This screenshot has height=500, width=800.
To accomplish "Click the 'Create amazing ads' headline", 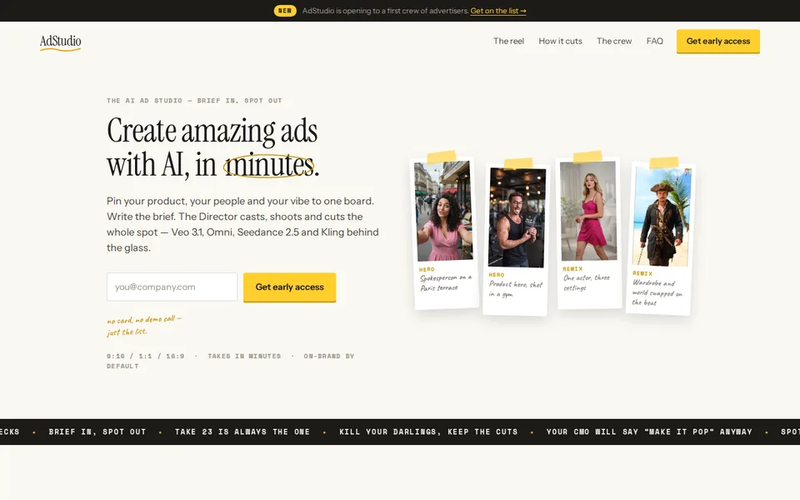I will (212, 147).
